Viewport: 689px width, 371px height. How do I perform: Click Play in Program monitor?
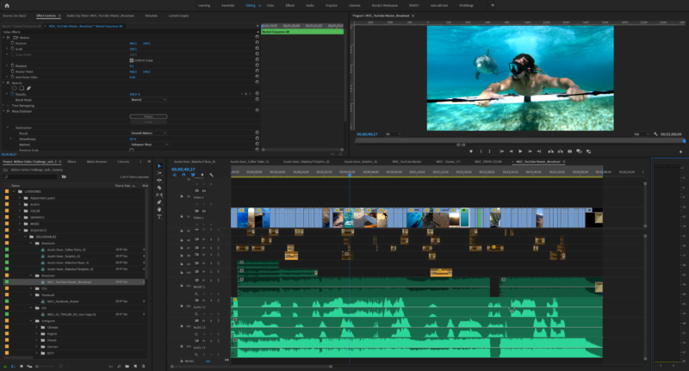[x=520, y=151]
